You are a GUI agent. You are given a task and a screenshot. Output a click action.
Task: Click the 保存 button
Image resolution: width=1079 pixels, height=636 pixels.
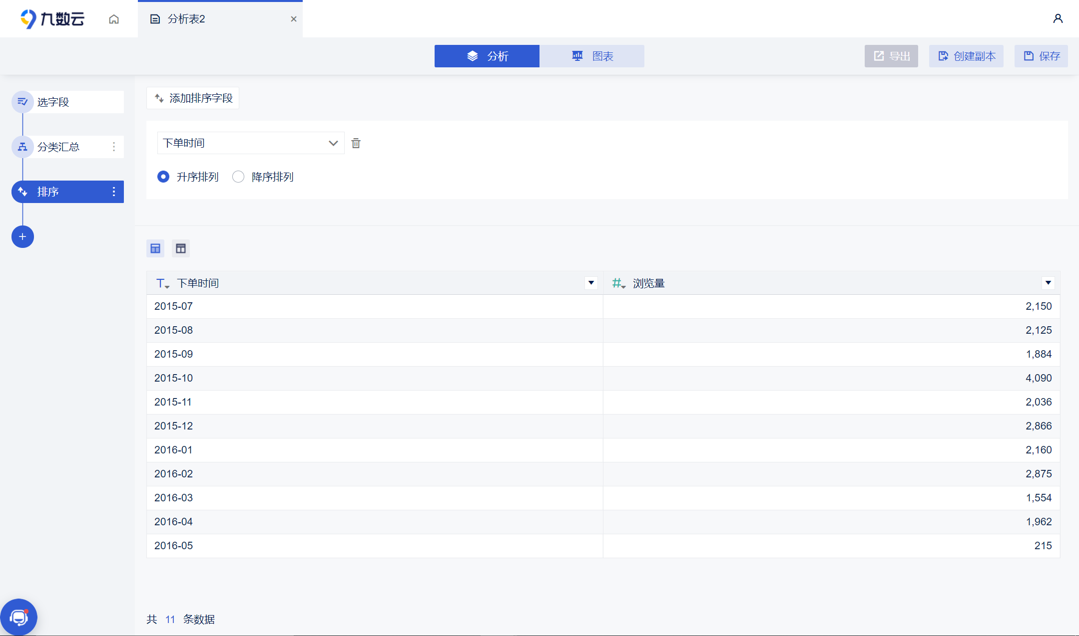[1041, 56]
